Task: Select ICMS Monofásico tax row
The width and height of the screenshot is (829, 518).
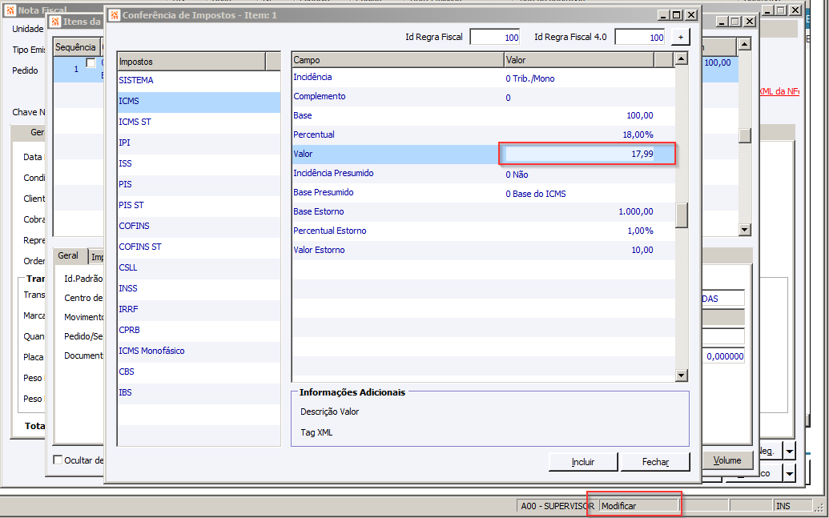Action: [199, 351]
